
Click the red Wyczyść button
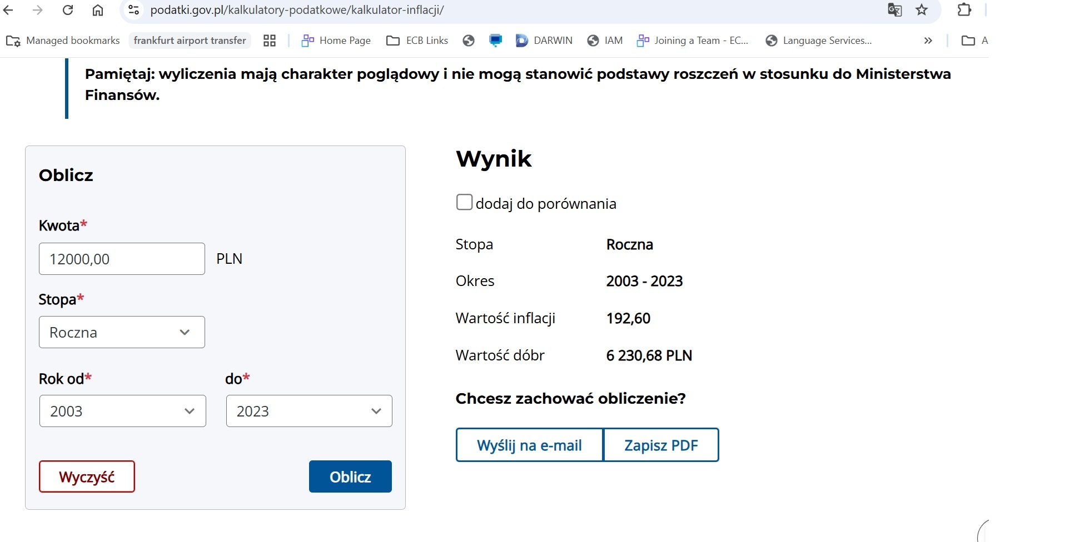(87, 476)
